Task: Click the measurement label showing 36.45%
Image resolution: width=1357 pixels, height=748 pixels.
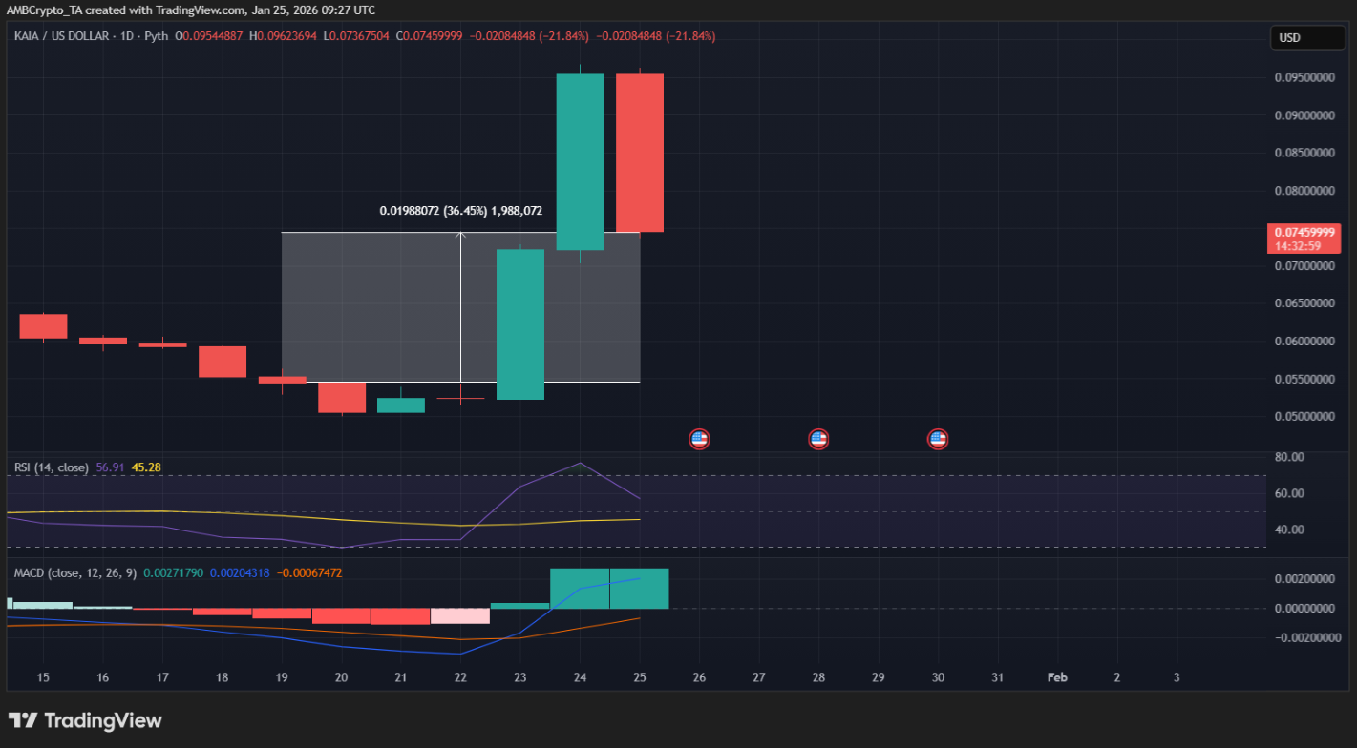Action: coord(460,211)
